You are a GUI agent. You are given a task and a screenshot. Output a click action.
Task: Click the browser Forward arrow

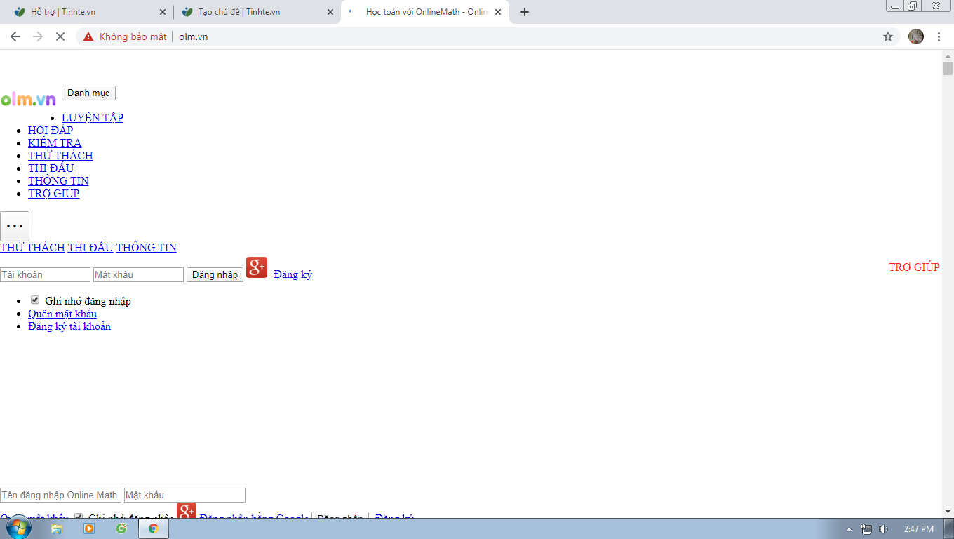38,36
